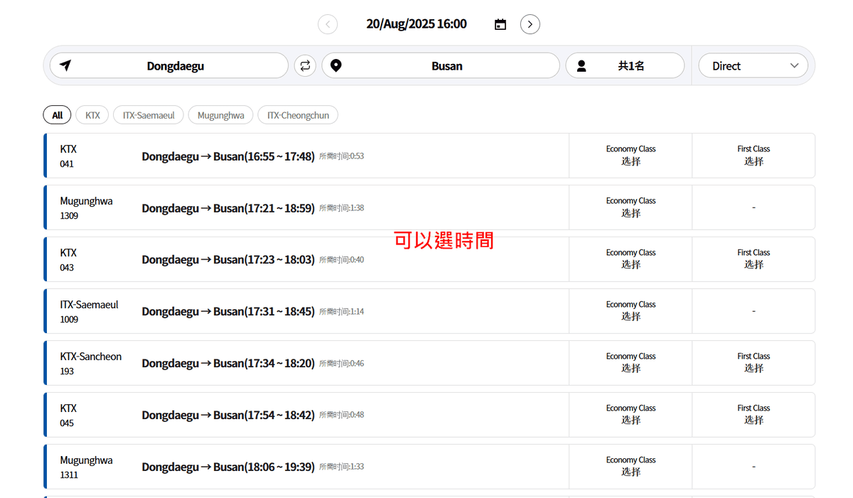The image size is (853, 498).
Task: Pick First Class on KTX-Sancheon 193
Action: (753, 363)
